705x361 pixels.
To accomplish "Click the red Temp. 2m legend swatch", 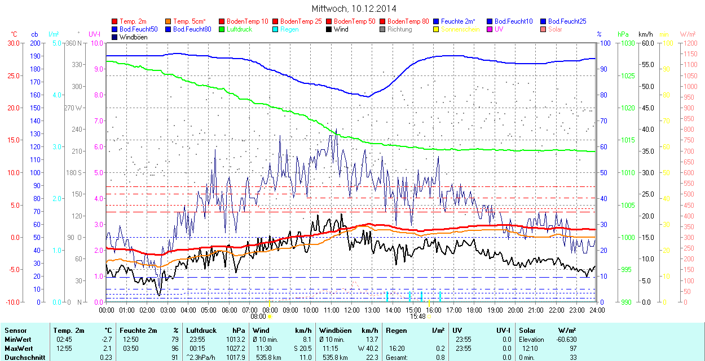I will (115, 21).
